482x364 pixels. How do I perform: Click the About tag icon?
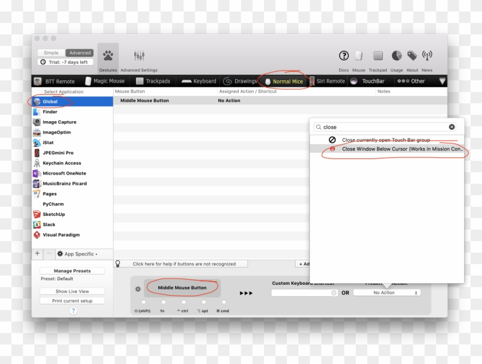[x=411, y=56]
